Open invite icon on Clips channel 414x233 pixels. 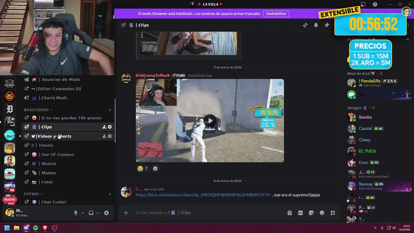tap(104, 127)
